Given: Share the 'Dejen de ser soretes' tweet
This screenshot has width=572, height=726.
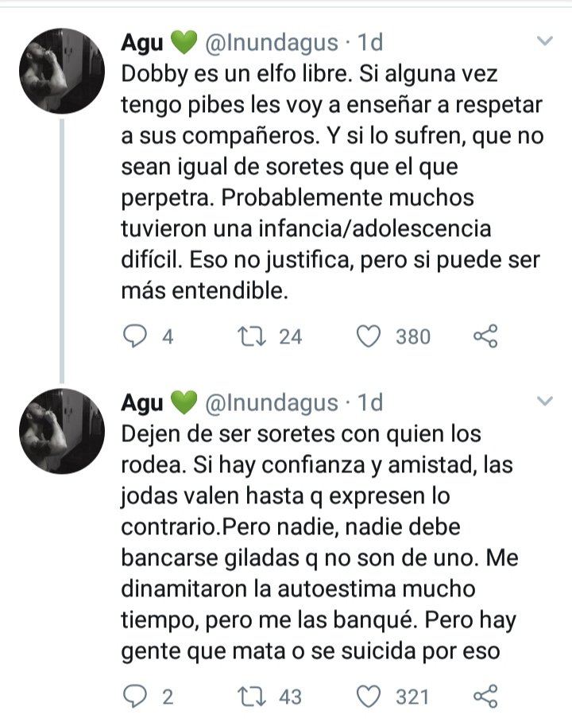Looking at the screenshot, I should [485, 697].
